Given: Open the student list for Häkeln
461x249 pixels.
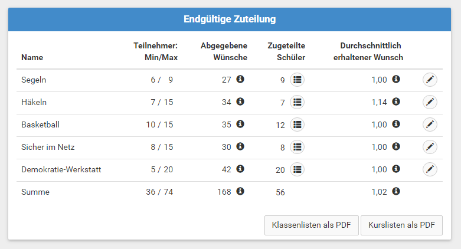Looking at the screenshot, I should [x=297, y=102].
